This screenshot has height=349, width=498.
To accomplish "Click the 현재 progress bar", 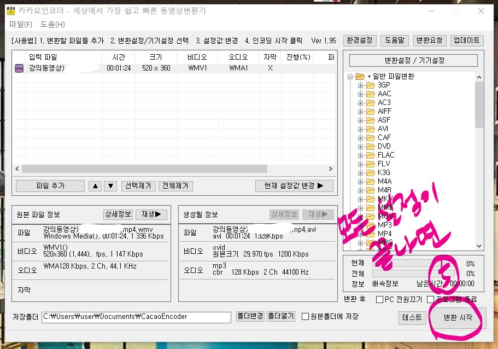I will point(413,264).
